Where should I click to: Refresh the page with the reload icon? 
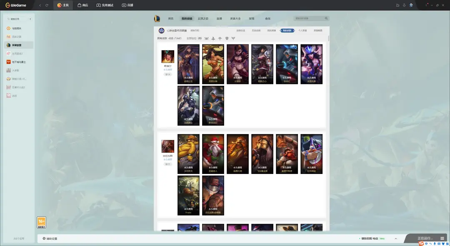coord(47,5)
